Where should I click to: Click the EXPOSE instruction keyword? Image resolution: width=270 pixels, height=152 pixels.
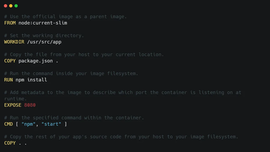click(13, 105)
